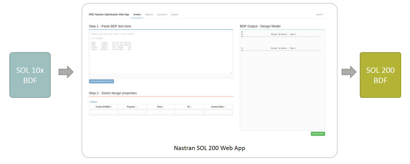410x164 pixels.
Task: Click Identify Designable Properties button
Action: [101, 81]
